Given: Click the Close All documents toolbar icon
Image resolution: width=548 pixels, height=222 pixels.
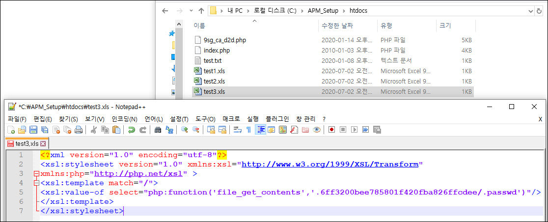Looking at the screenshot, I should (67, 130).
